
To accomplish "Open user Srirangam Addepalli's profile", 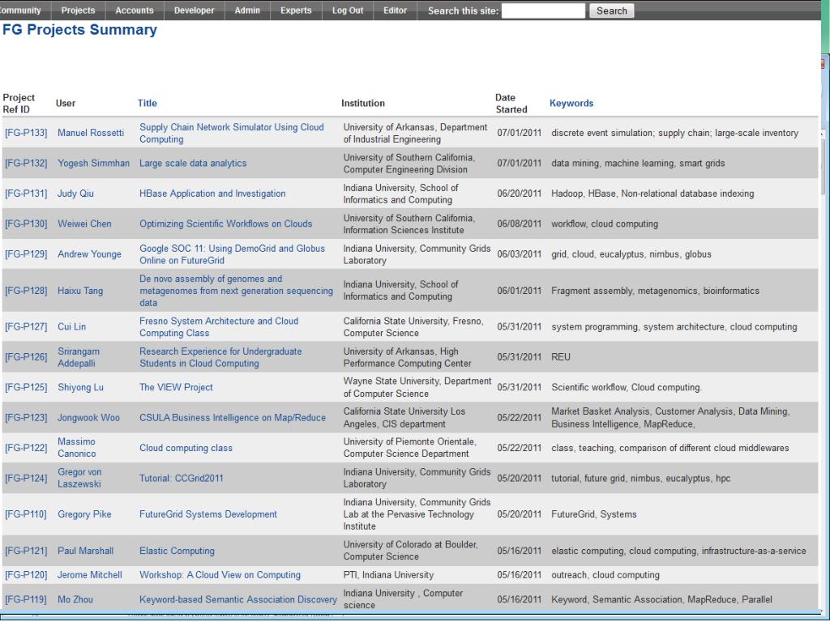I will tap(79, 357).
